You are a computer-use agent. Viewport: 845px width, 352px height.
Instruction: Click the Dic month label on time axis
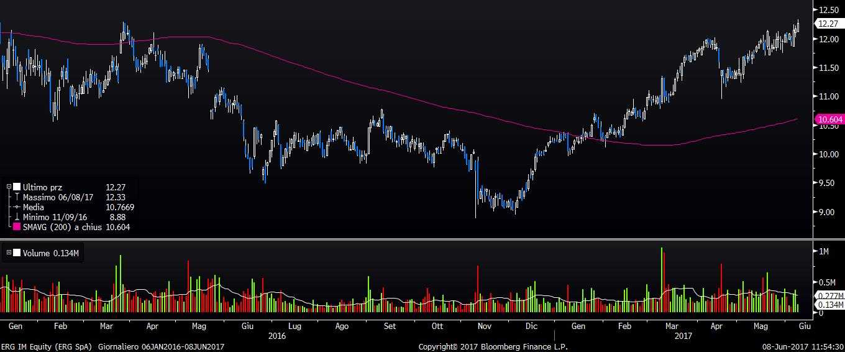coord(531,326)
